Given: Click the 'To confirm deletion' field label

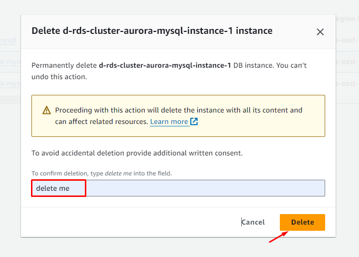Looking at the screenshot, I should [101, 174].
